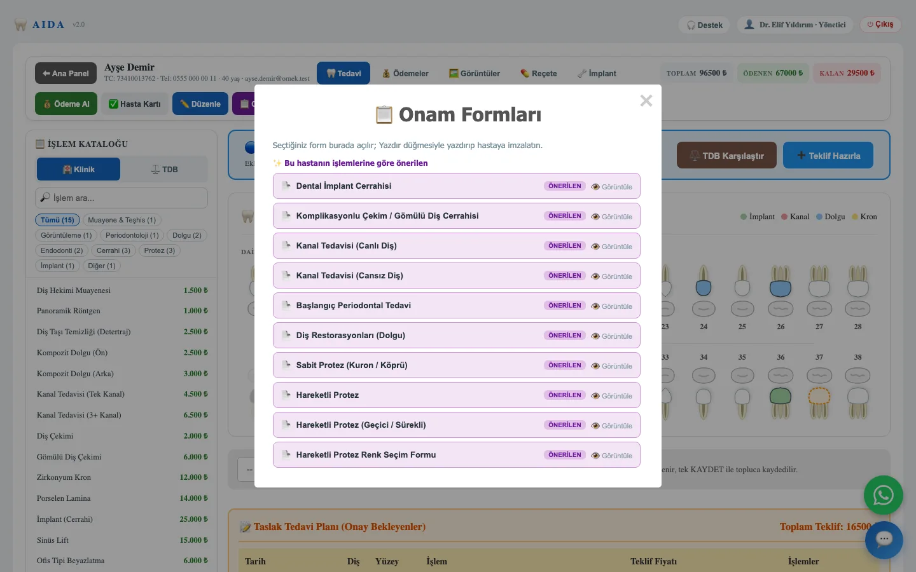Click the Dolgu legend color dot
The height and width of the screenshot is (572, 916).
coord(819,217)
